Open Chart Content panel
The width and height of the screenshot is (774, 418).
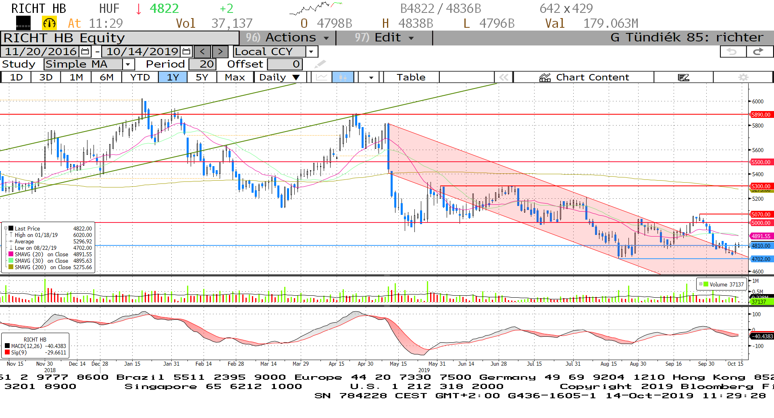point(584,77)
